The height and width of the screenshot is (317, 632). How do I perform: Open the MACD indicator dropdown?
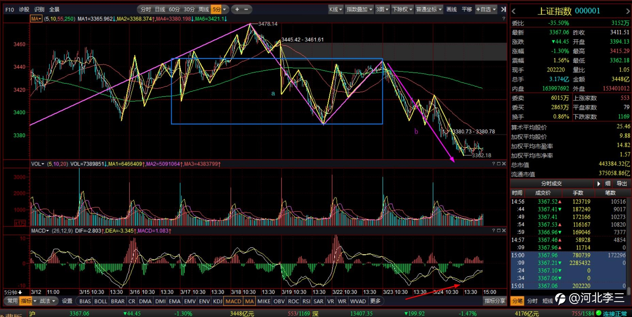point(40,231)
